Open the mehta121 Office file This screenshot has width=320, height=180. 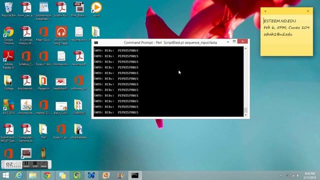(43, 106)
